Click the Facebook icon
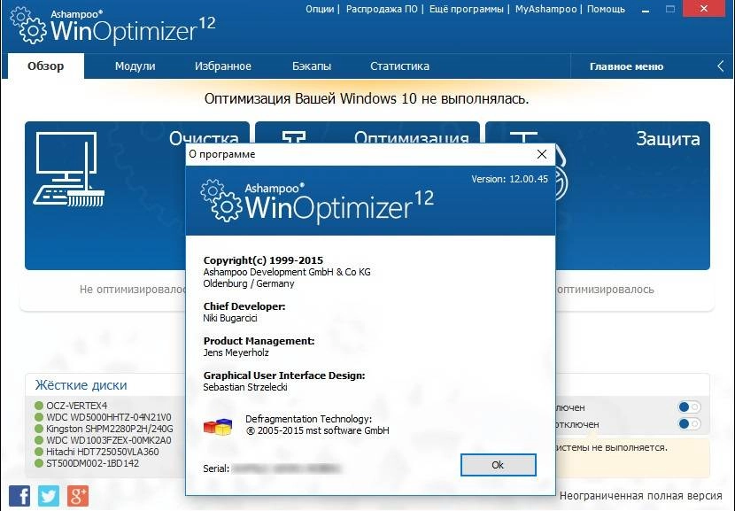 (x=19, y=496)
